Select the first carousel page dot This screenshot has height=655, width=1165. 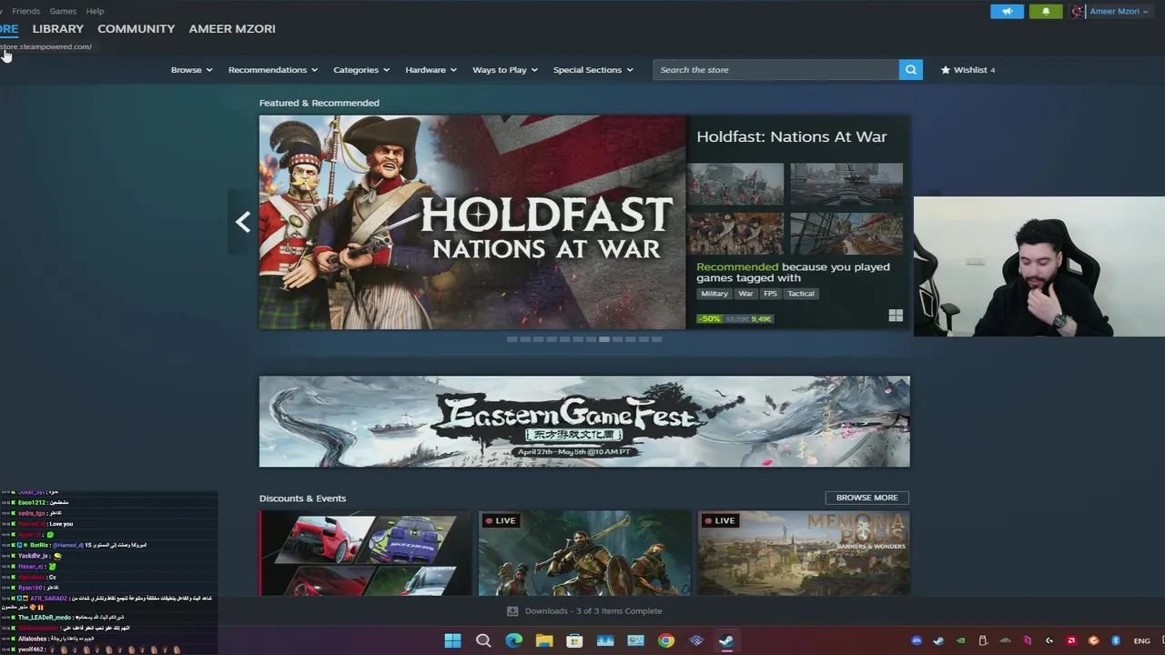tap(512, 339)
